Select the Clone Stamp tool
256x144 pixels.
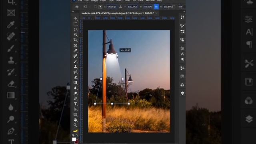pyautogui.click(x=75, y=67)
